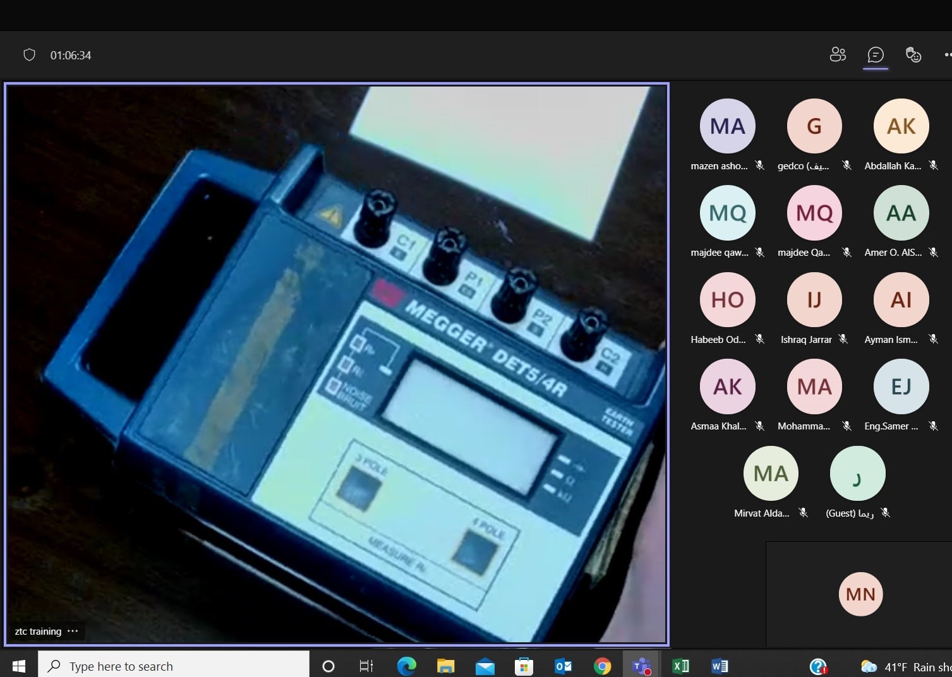Open Excel from the taskbar

click(x=680, y=666)
